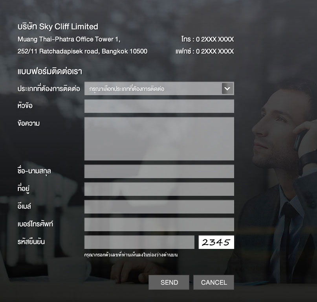317x302 pixels.
Task: Click the รหัสยืนยัน label
Action: 31,242
